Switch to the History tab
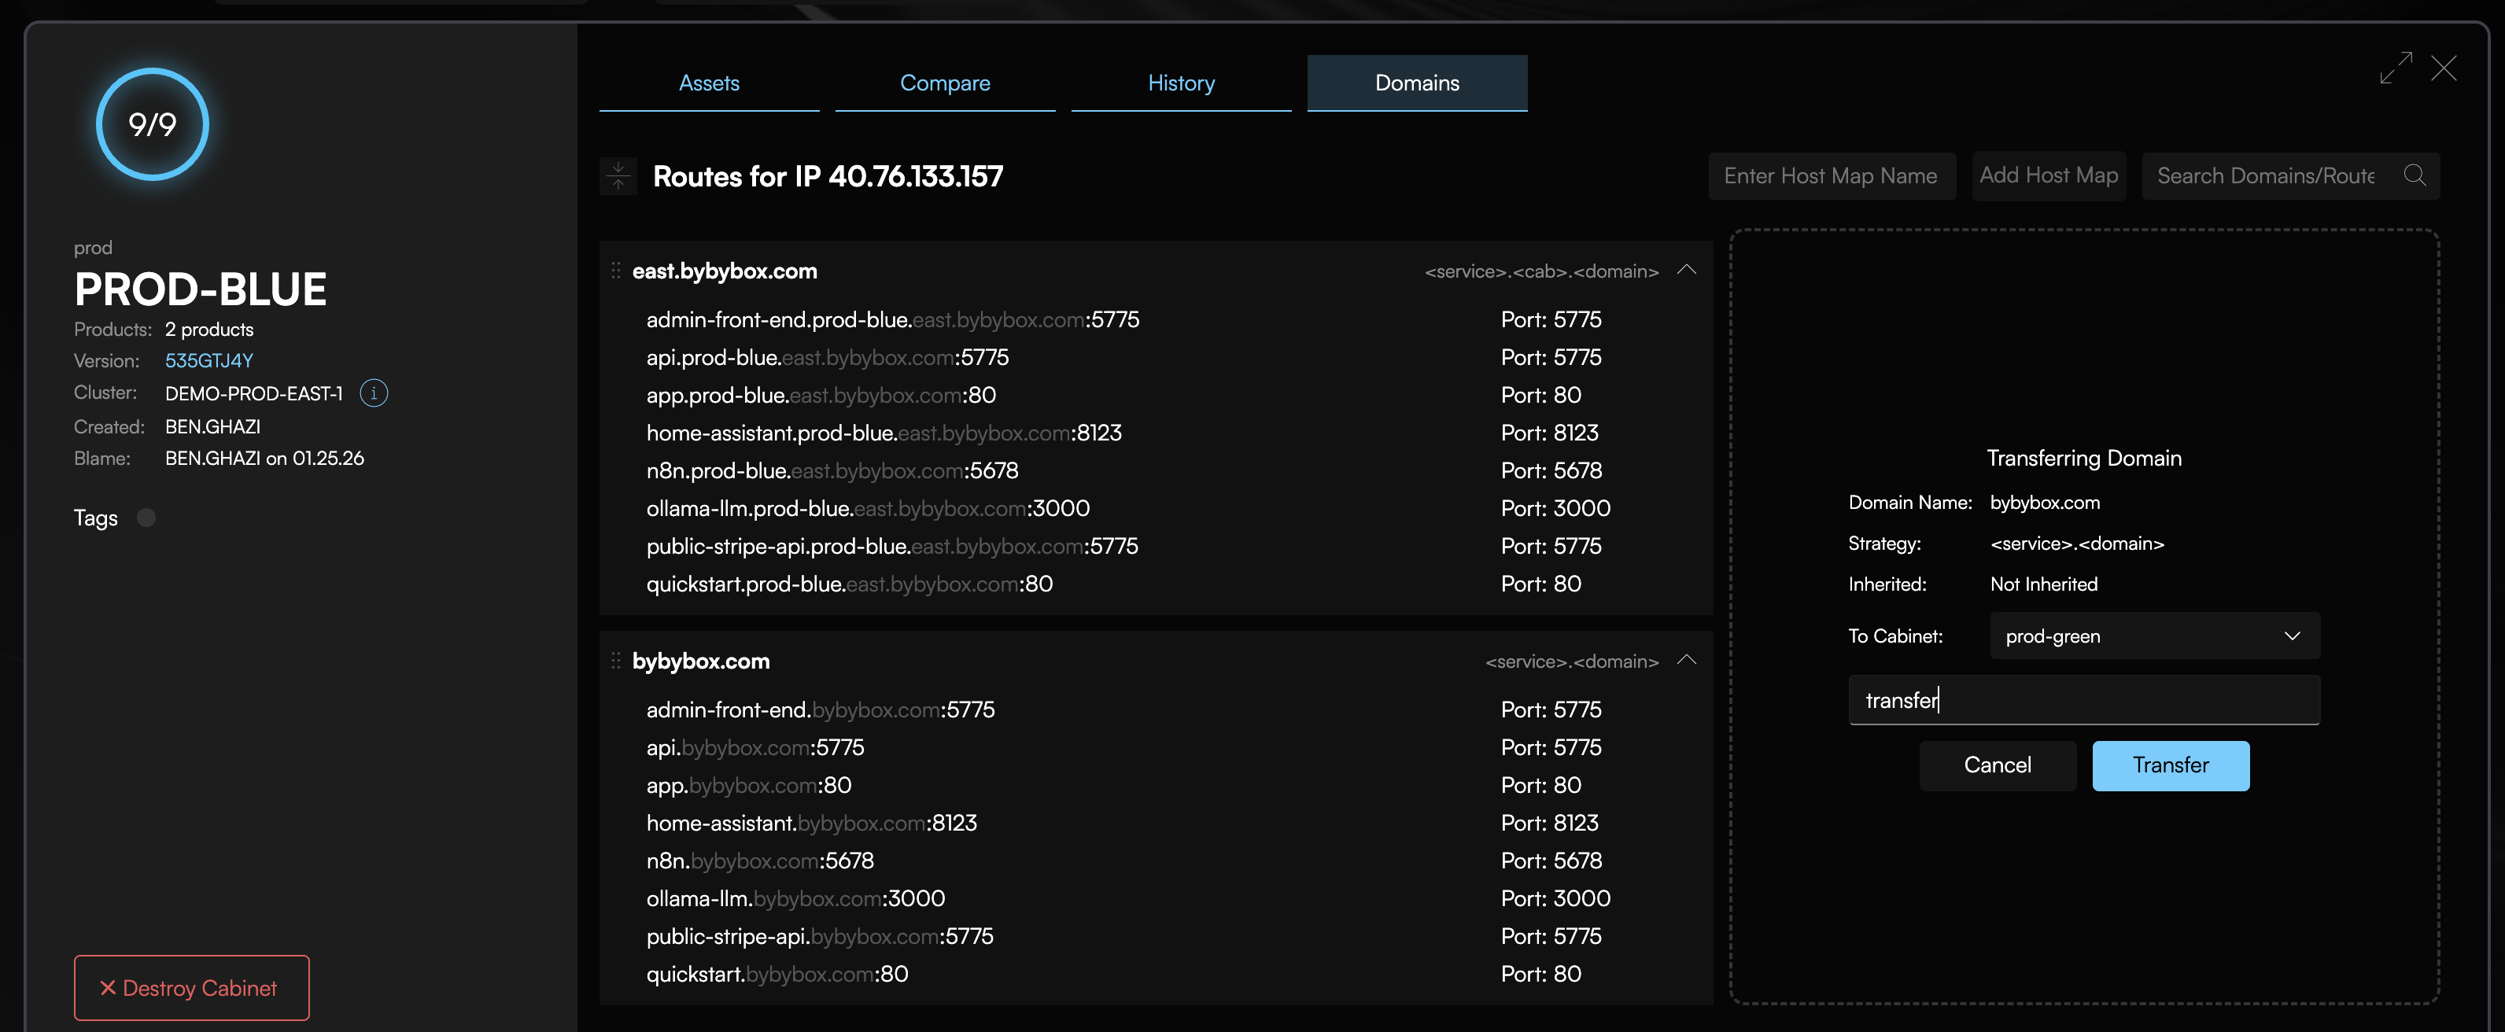2505x1032 pixels. [1181, 83]
